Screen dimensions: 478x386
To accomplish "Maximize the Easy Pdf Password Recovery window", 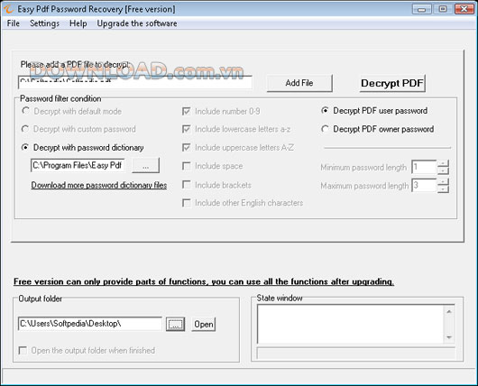I will point(443,9).
